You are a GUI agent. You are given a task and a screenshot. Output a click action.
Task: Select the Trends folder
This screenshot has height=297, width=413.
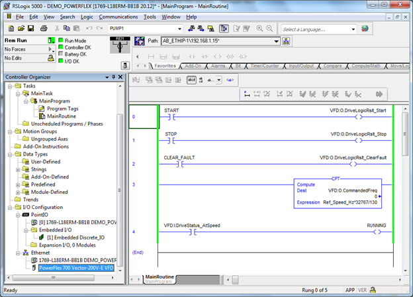(30, 200)
